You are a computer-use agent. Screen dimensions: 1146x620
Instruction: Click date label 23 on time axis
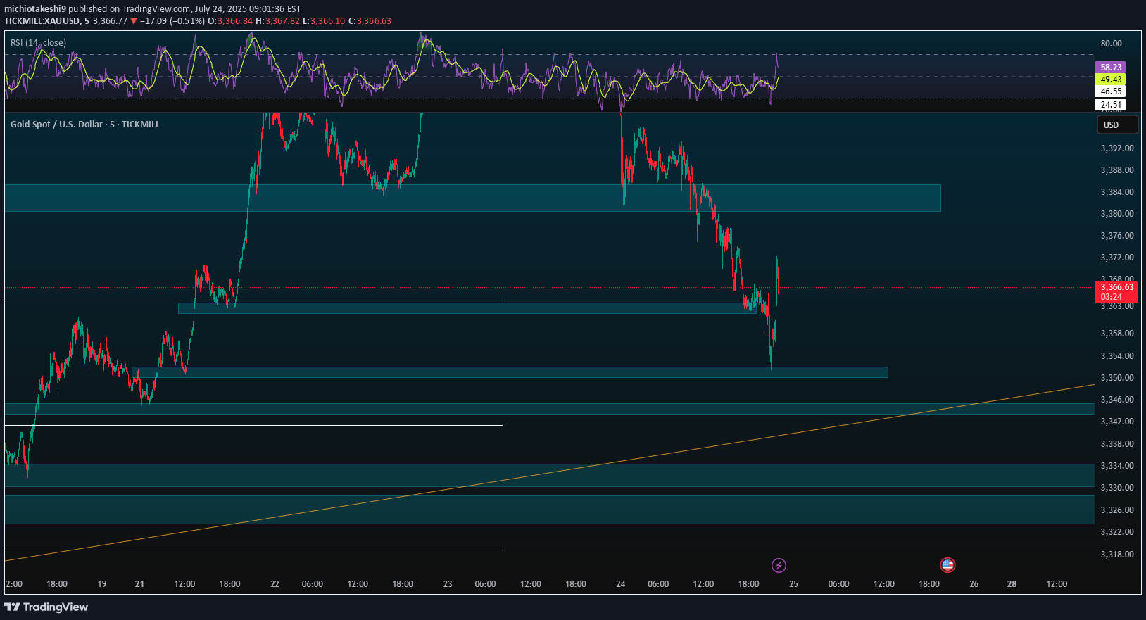pyautogui.click(x=448, y=584)
